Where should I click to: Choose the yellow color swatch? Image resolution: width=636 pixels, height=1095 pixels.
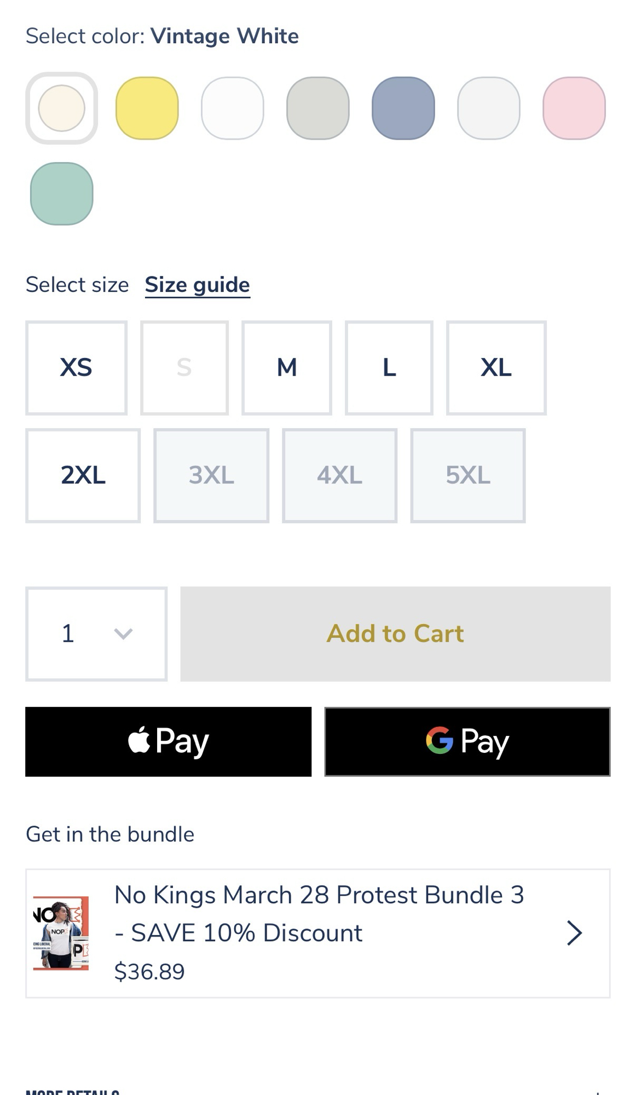coord(147,108)
